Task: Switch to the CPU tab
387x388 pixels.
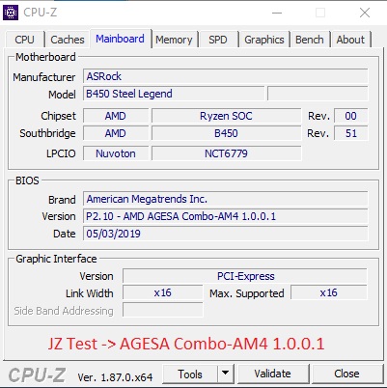Action: tap(24, 40)
